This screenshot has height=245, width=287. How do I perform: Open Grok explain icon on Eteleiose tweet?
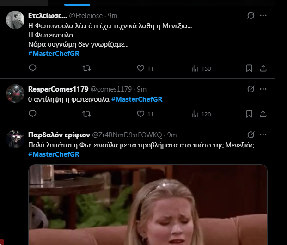click(251, 16)
